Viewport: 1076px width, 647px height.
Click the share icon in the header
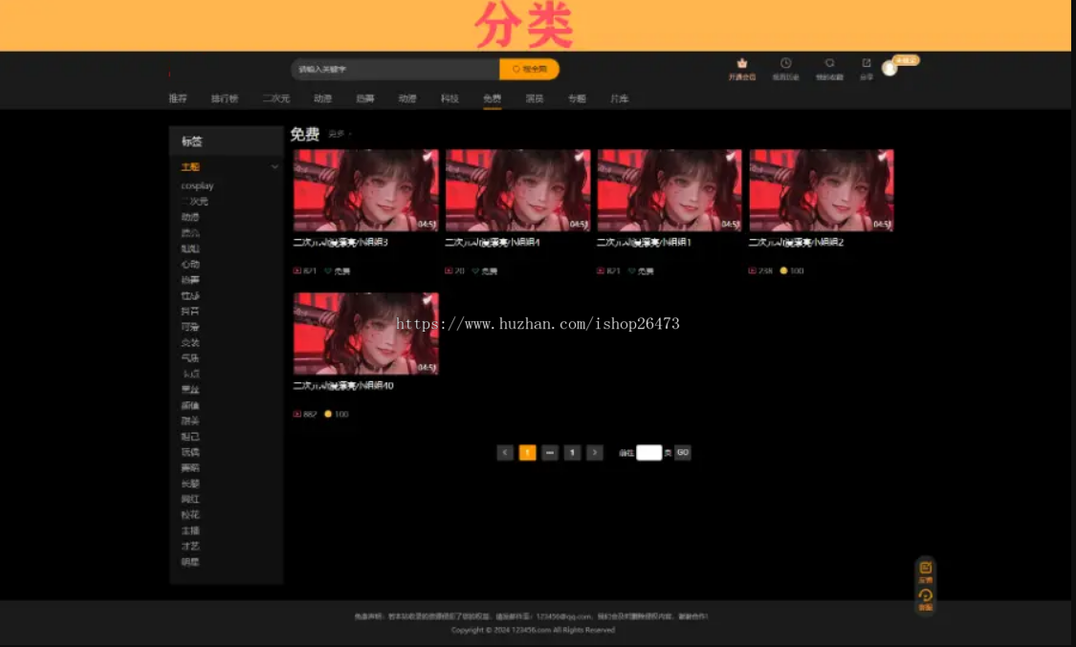coord(866,63)
